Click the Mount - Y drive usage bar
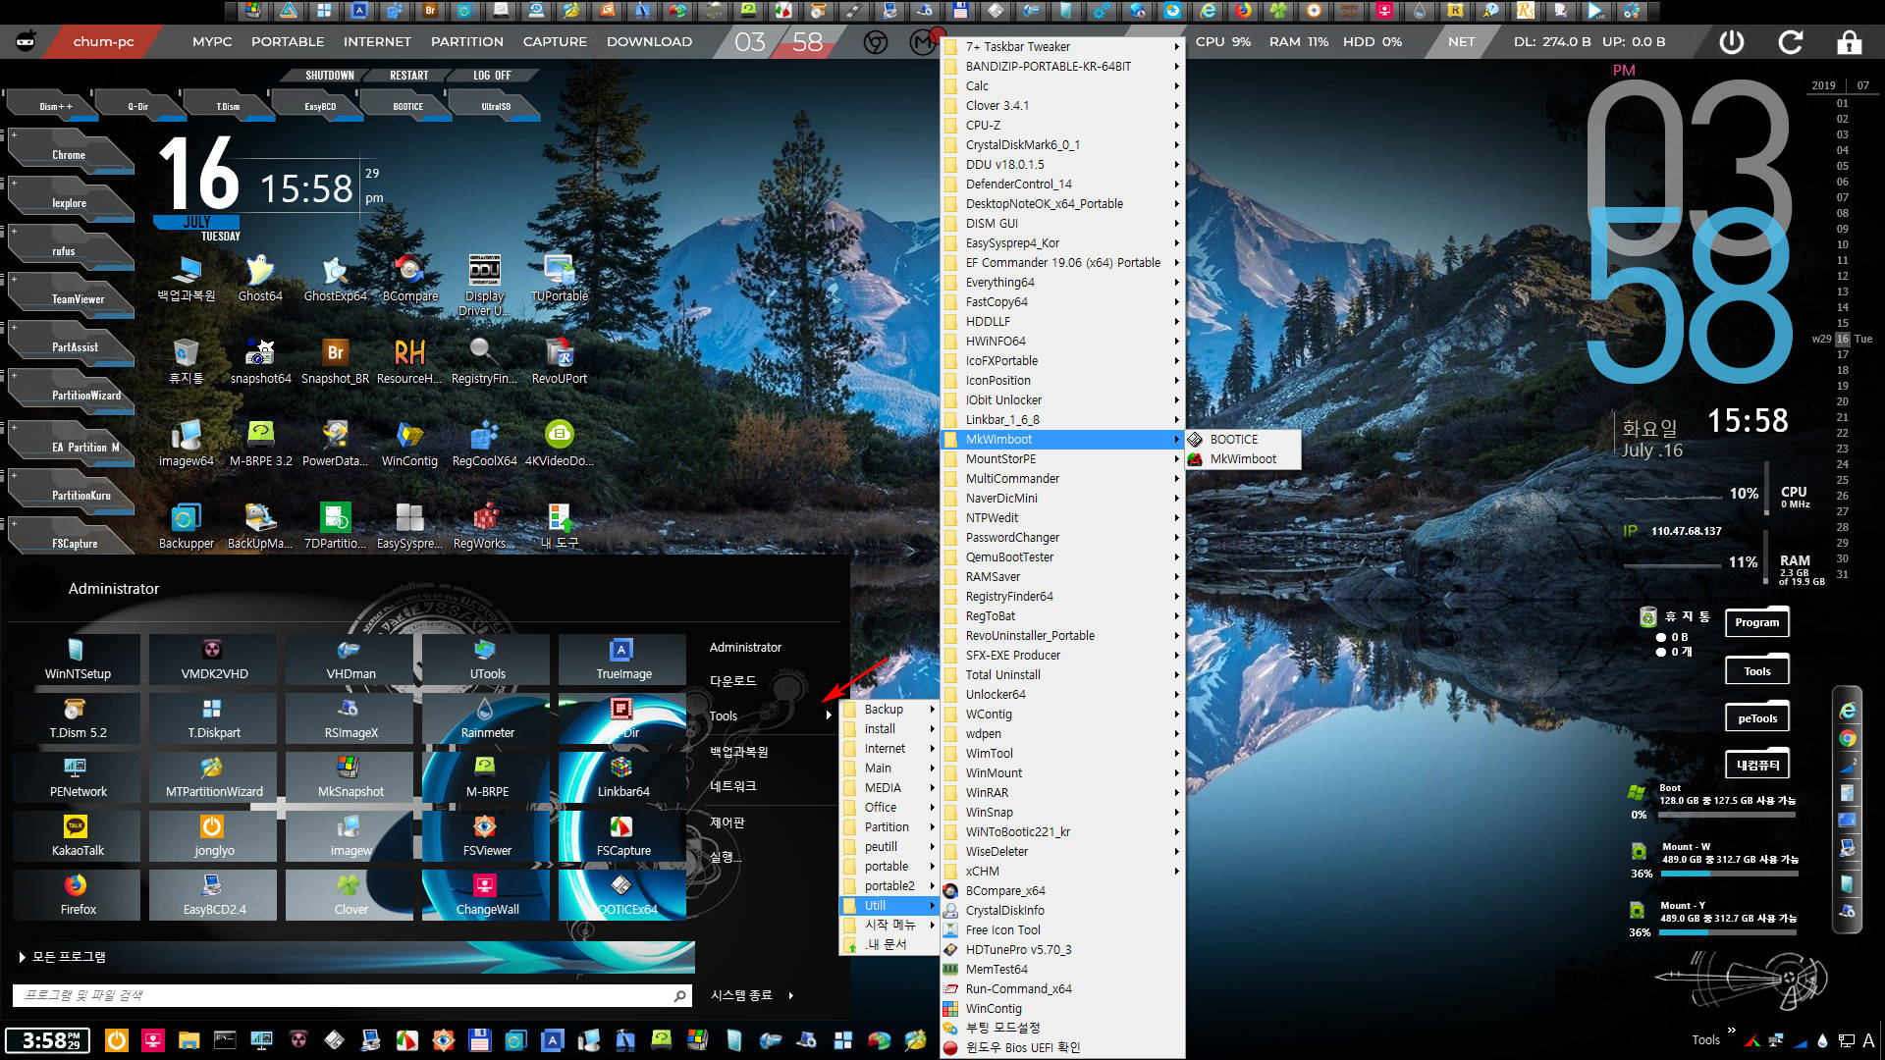Viewport: 1885px width, 1060px height. tap(1728, 932)
